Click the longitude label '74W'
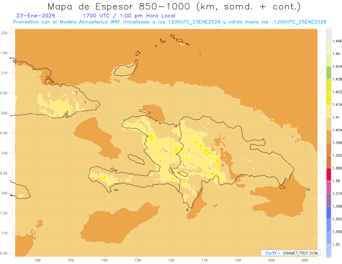342x264 pixels. tap(104, 260)
